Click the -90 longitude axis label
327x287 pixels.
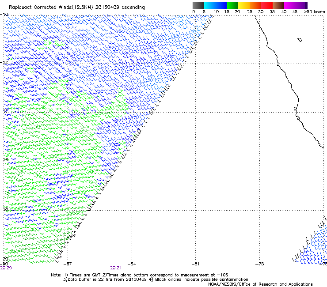coord(4,264)
